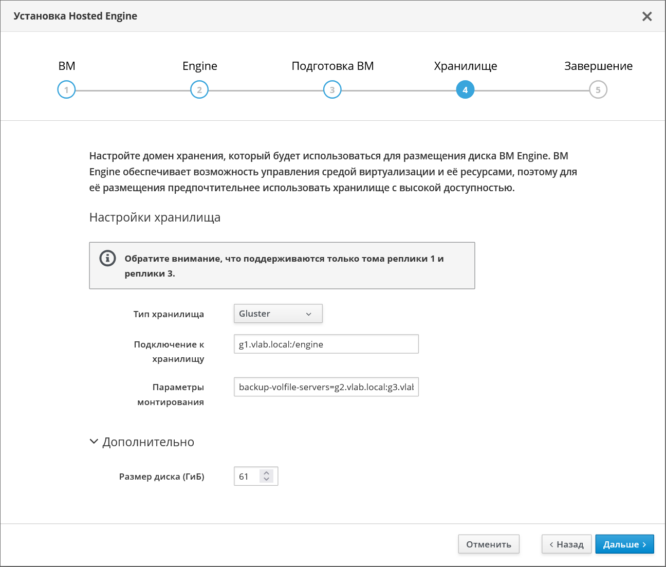Click the Завершение step label
666x567 pixels.
(x=598, y=66)
